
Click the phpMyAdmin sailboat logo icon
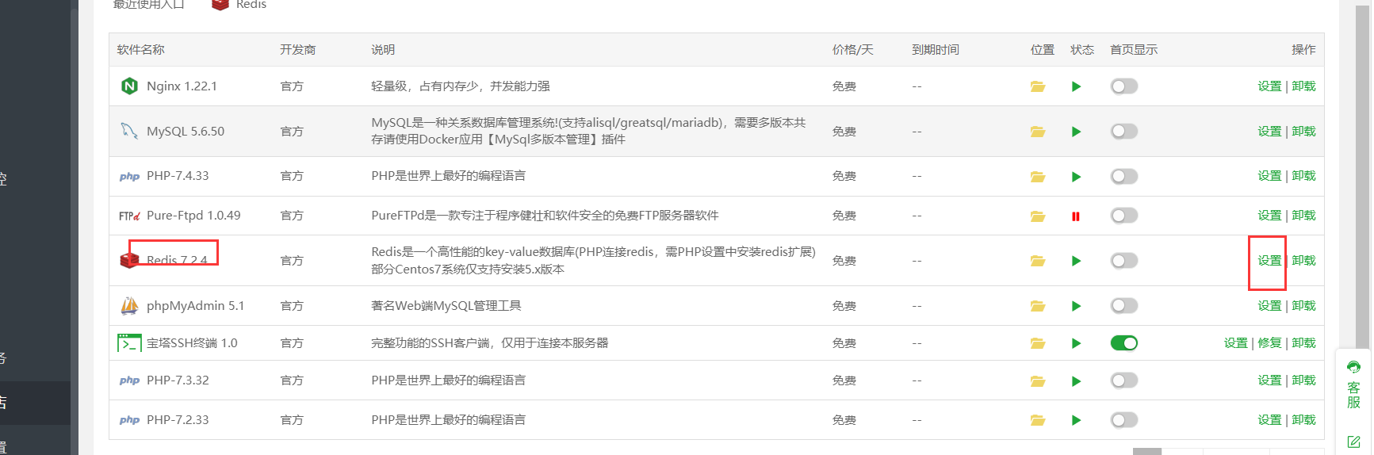tap(129, 305)
